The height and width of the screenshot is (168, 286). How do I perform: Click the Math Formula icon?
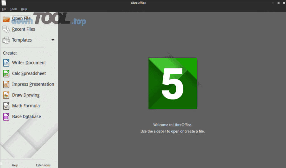click(6, 106)
